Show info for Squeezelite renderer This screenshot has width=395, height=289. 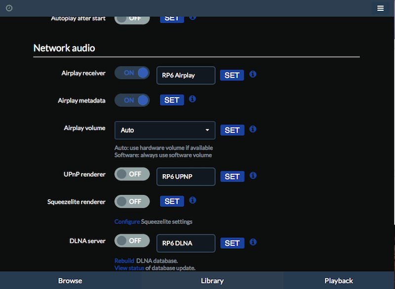(x=193, y=200)
